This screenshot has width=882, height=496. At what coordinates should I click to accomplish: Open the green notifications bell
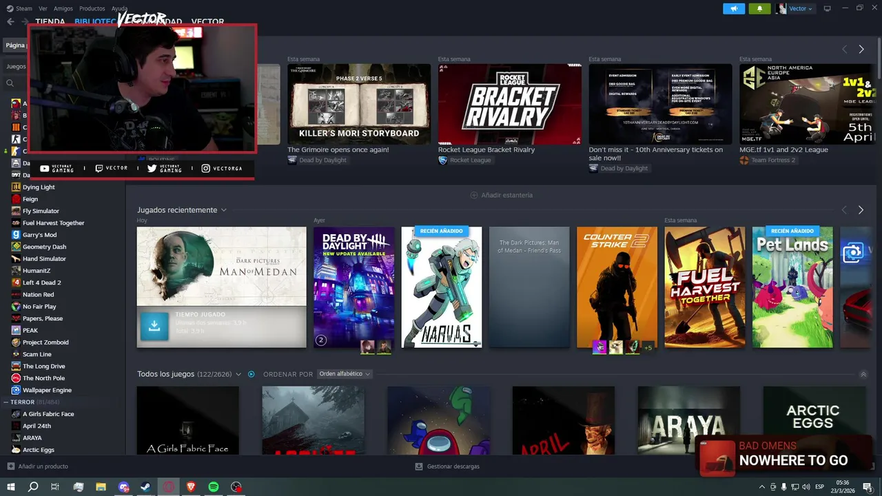pyautogui.click(x=760, y=8)
